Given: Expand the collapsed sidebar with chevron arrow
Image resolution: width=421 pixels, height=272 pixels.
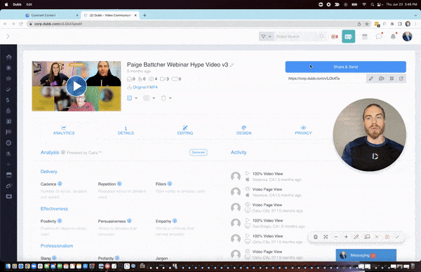Looking at the screenshot, I should 8,36.
